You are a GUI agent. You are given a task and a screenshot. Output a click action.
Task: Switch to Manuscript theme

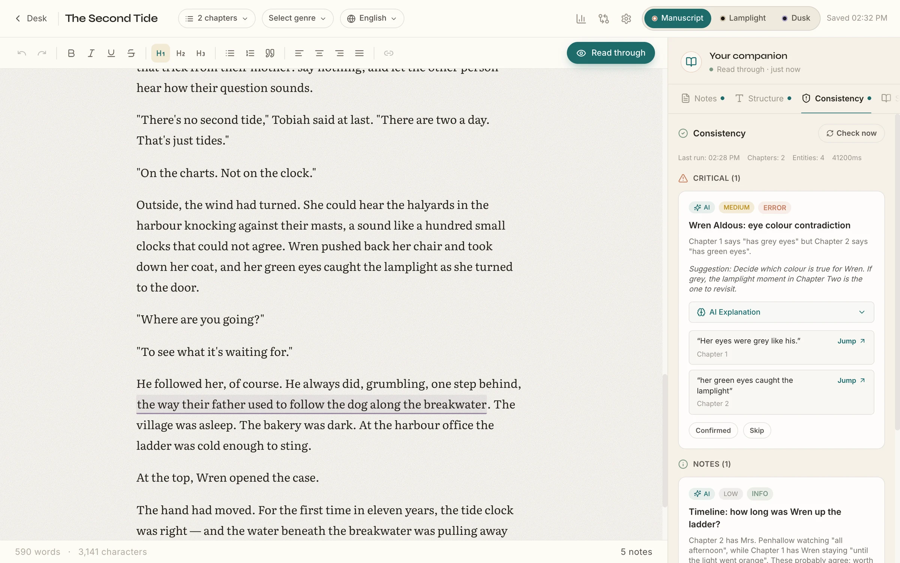677,18
